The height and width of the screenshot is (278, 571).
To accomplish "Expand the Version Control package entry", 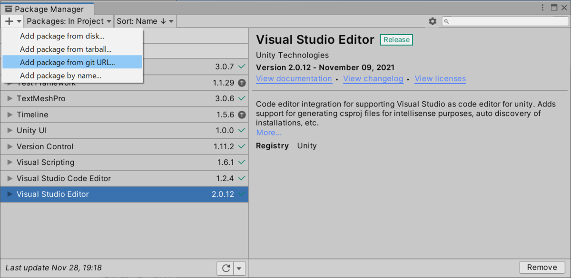I will tap(10, 146).
